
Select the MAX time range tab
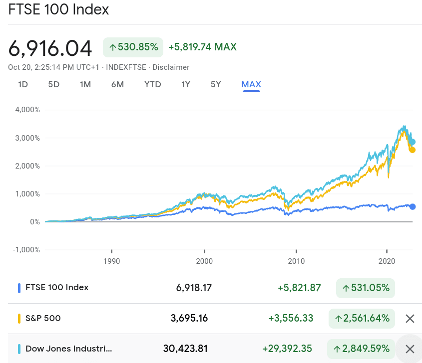click(x=251, y=84)
